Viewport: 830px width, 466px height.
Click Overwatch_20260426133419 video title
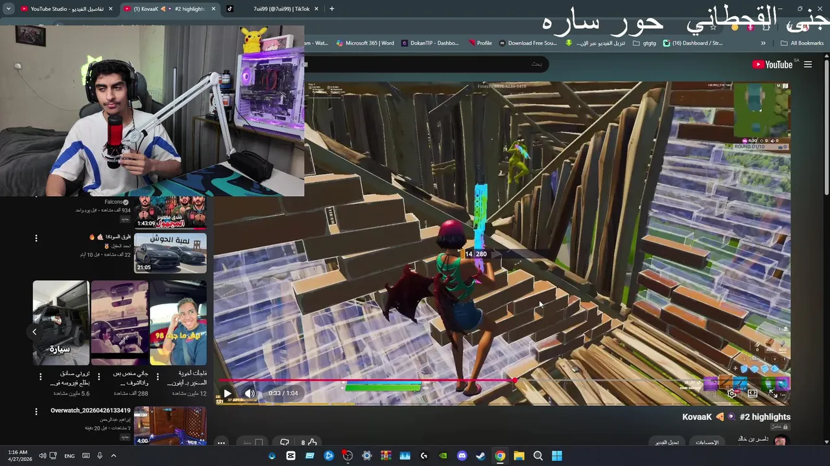coord(91,410)
